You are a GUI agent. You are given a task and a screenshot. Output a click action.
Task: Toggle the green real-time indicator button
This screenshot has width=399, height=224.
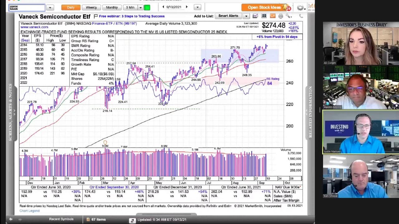(147, 7)
